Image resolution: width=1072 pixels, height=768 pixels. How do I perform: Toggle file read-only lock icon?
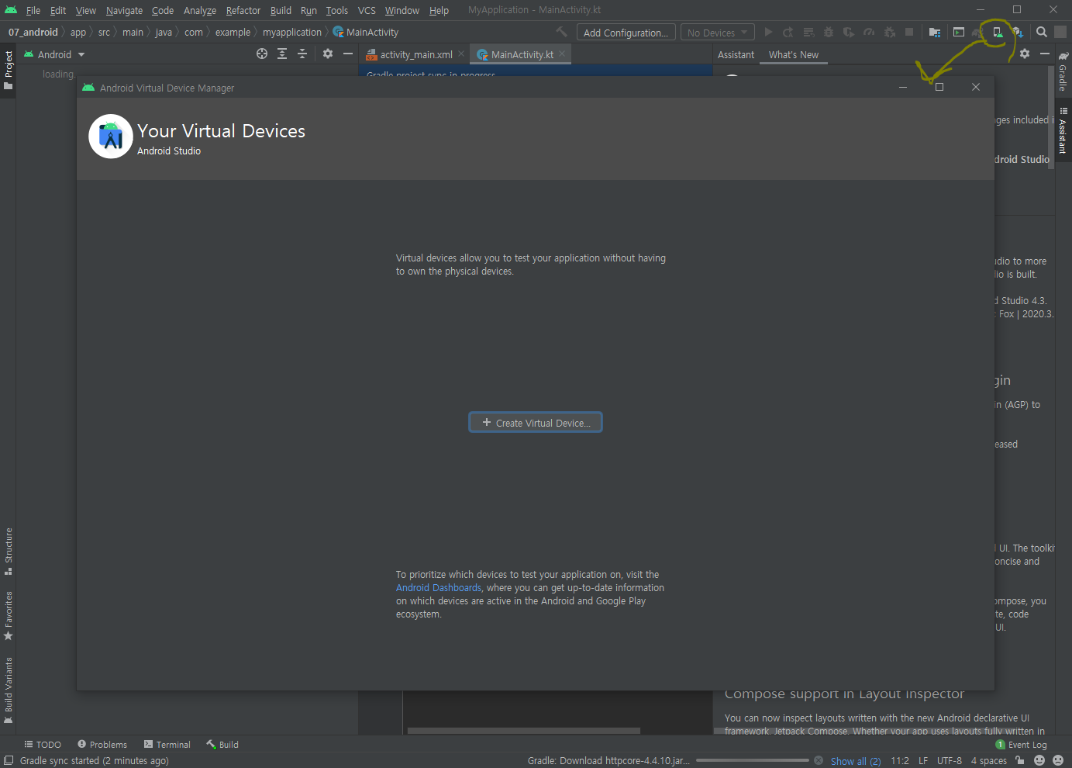tap(1020, 760)
